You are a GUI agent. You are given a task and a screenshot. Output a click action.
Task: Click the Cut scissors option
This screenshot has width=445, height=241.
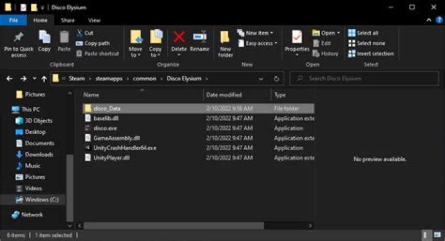pos(85,33)
